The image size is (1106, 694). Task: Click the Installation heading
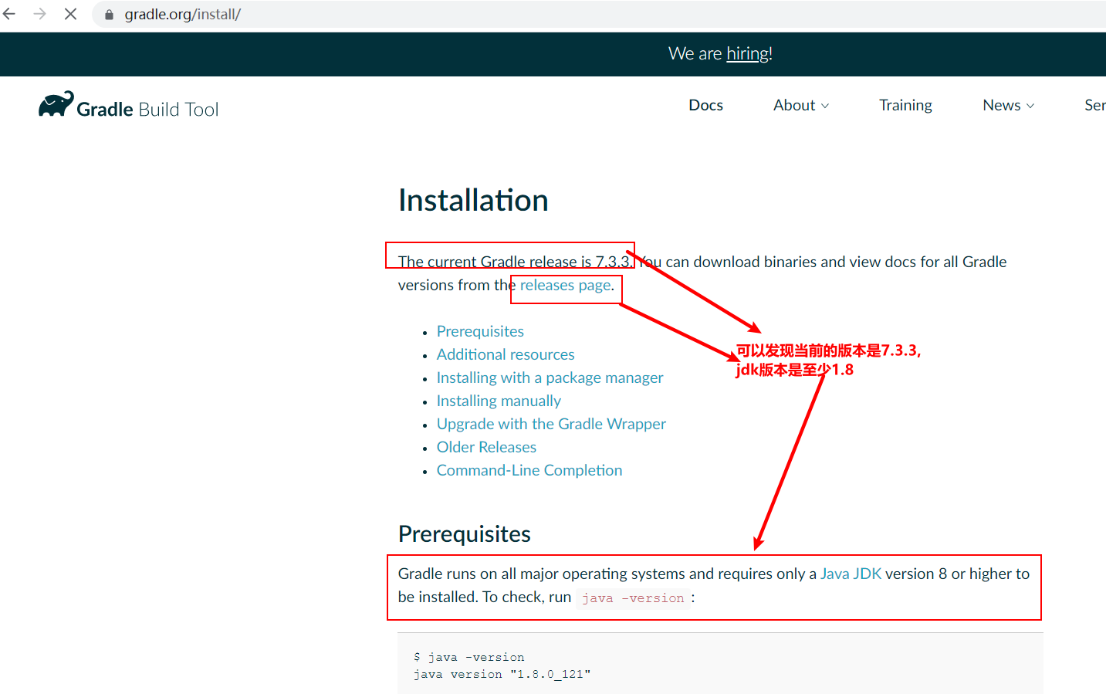(x=473, y=201)
